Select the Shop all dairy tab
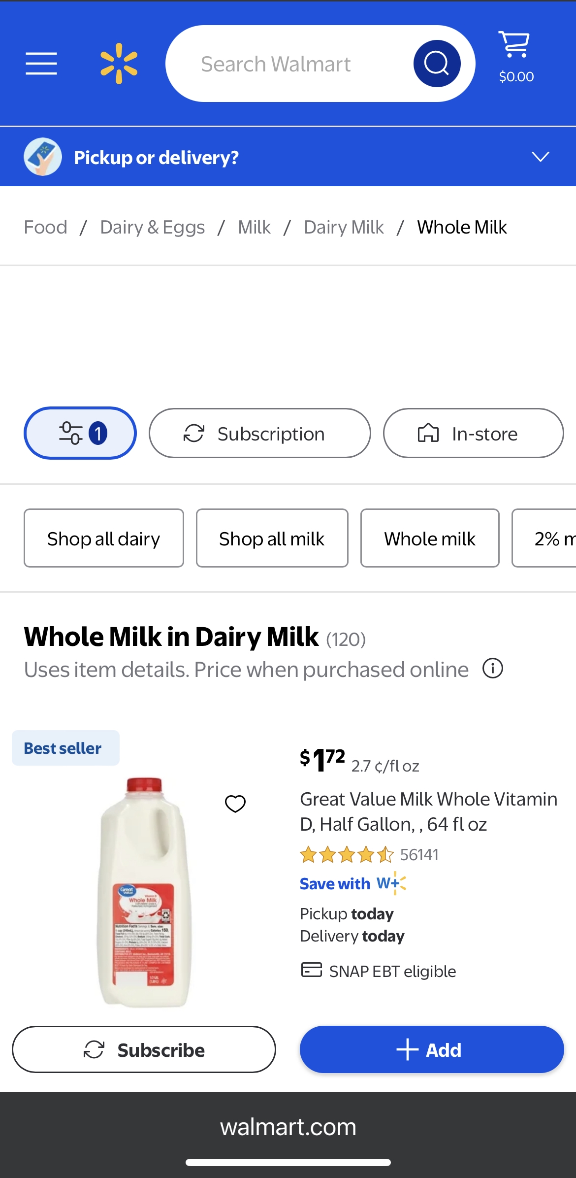 click(104, 538)
